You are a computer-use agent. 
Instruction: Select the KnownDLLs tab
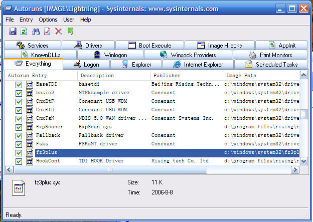(40, 55)
